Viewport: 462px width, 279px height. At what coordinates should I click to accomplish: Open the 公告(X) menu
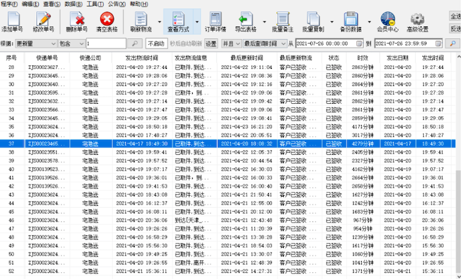pos(117,4)
